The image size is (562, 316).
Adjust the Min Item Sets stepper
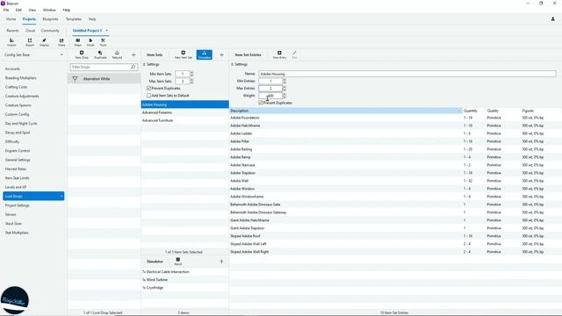click(191, 74)
